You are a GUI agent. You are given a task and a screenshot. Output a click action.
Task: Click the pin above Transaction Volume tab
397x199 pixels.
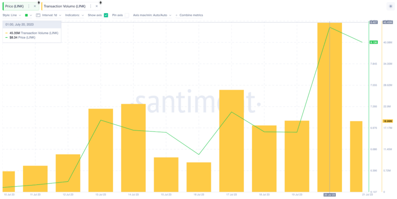(100, 2)
